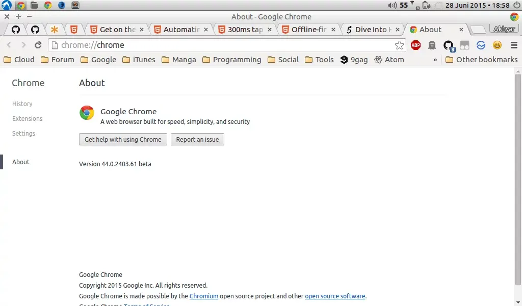
Task: Open the GitHub notifier extension icon
Action: [448, 45]
